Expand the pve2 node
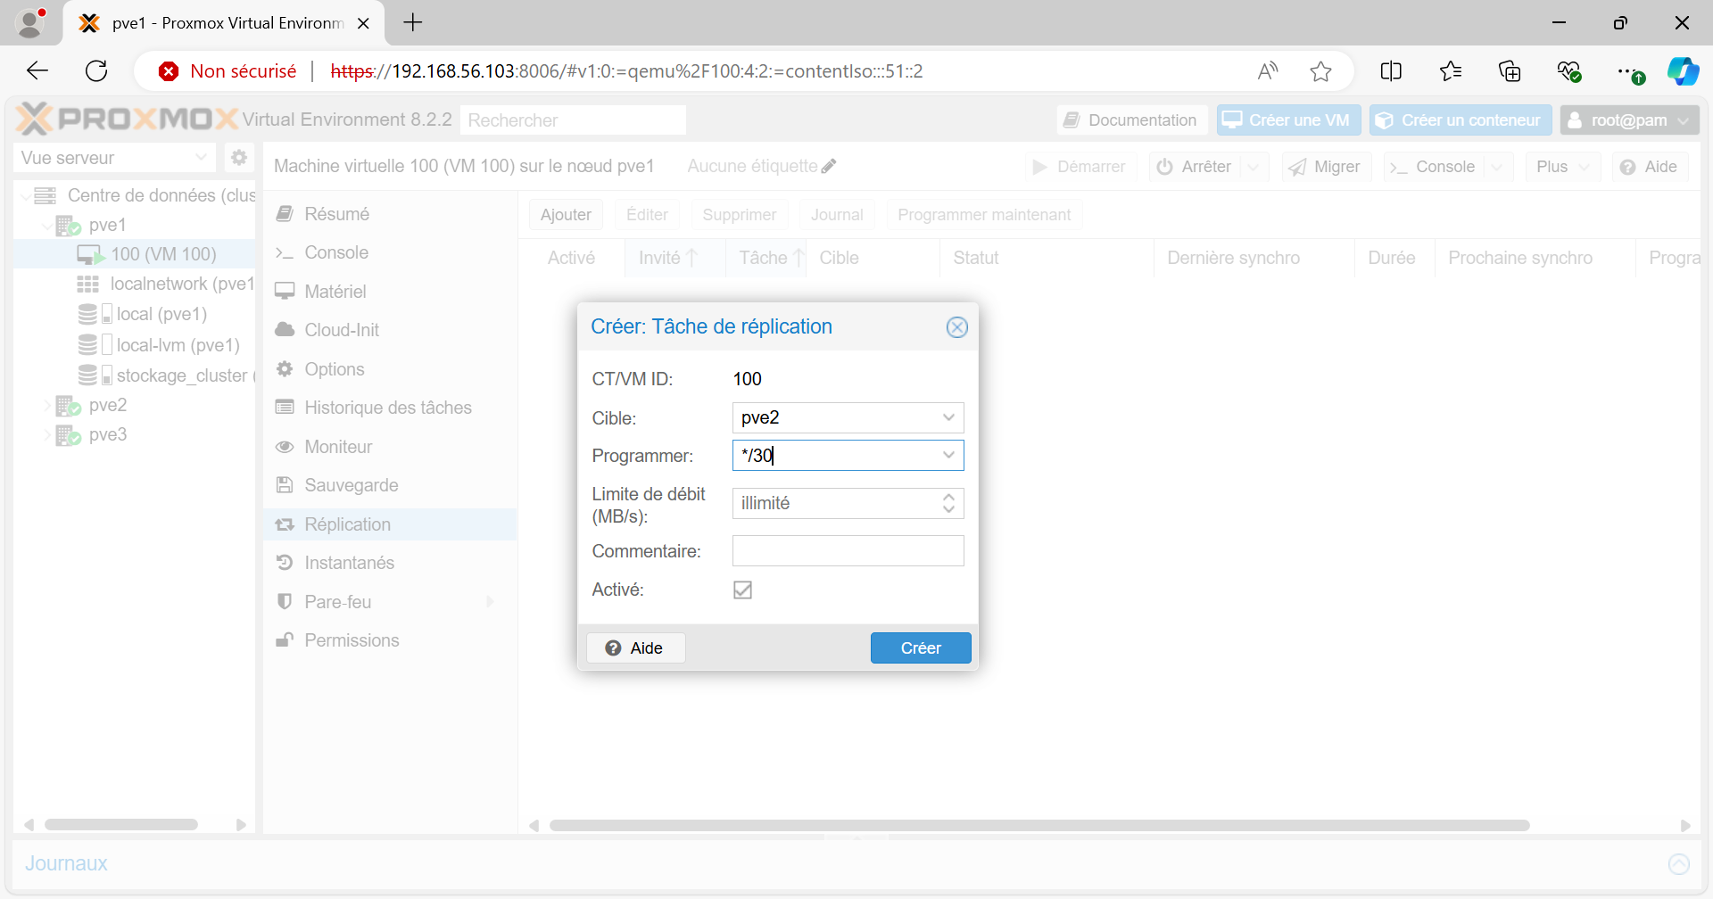Viewport: 1713px width, 899px height. coord(47,406)
